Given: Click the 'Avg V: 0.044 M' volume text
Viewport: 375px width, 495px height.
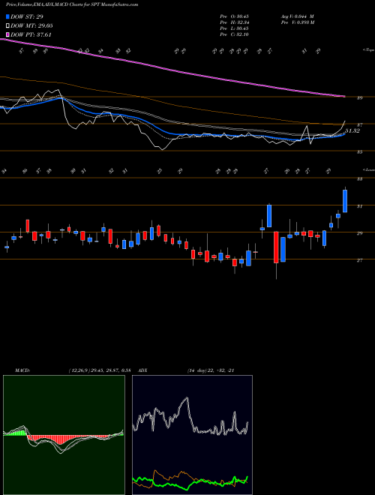Looking at the screenshot, I should [297, 16].
